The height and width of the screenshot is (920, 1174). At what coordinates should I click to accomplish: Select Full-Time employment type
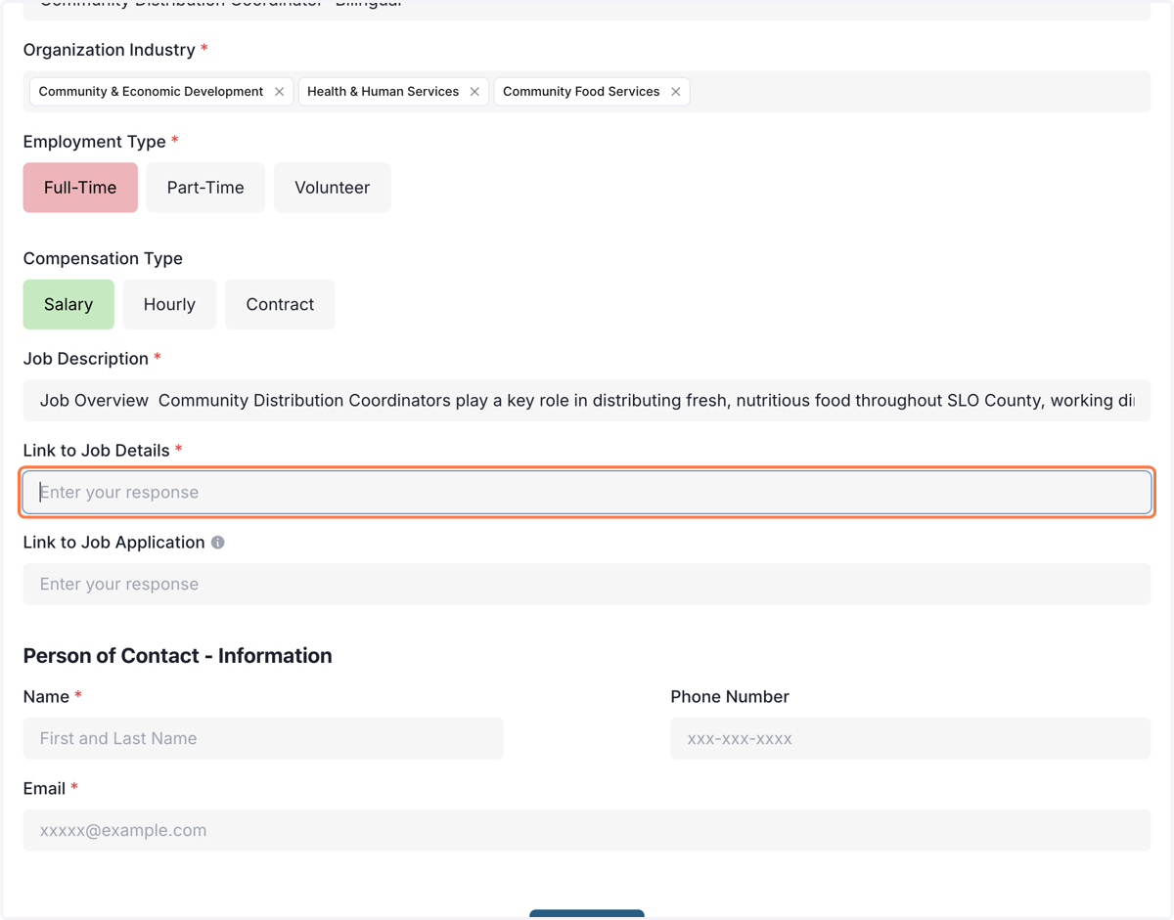[80, 188]
